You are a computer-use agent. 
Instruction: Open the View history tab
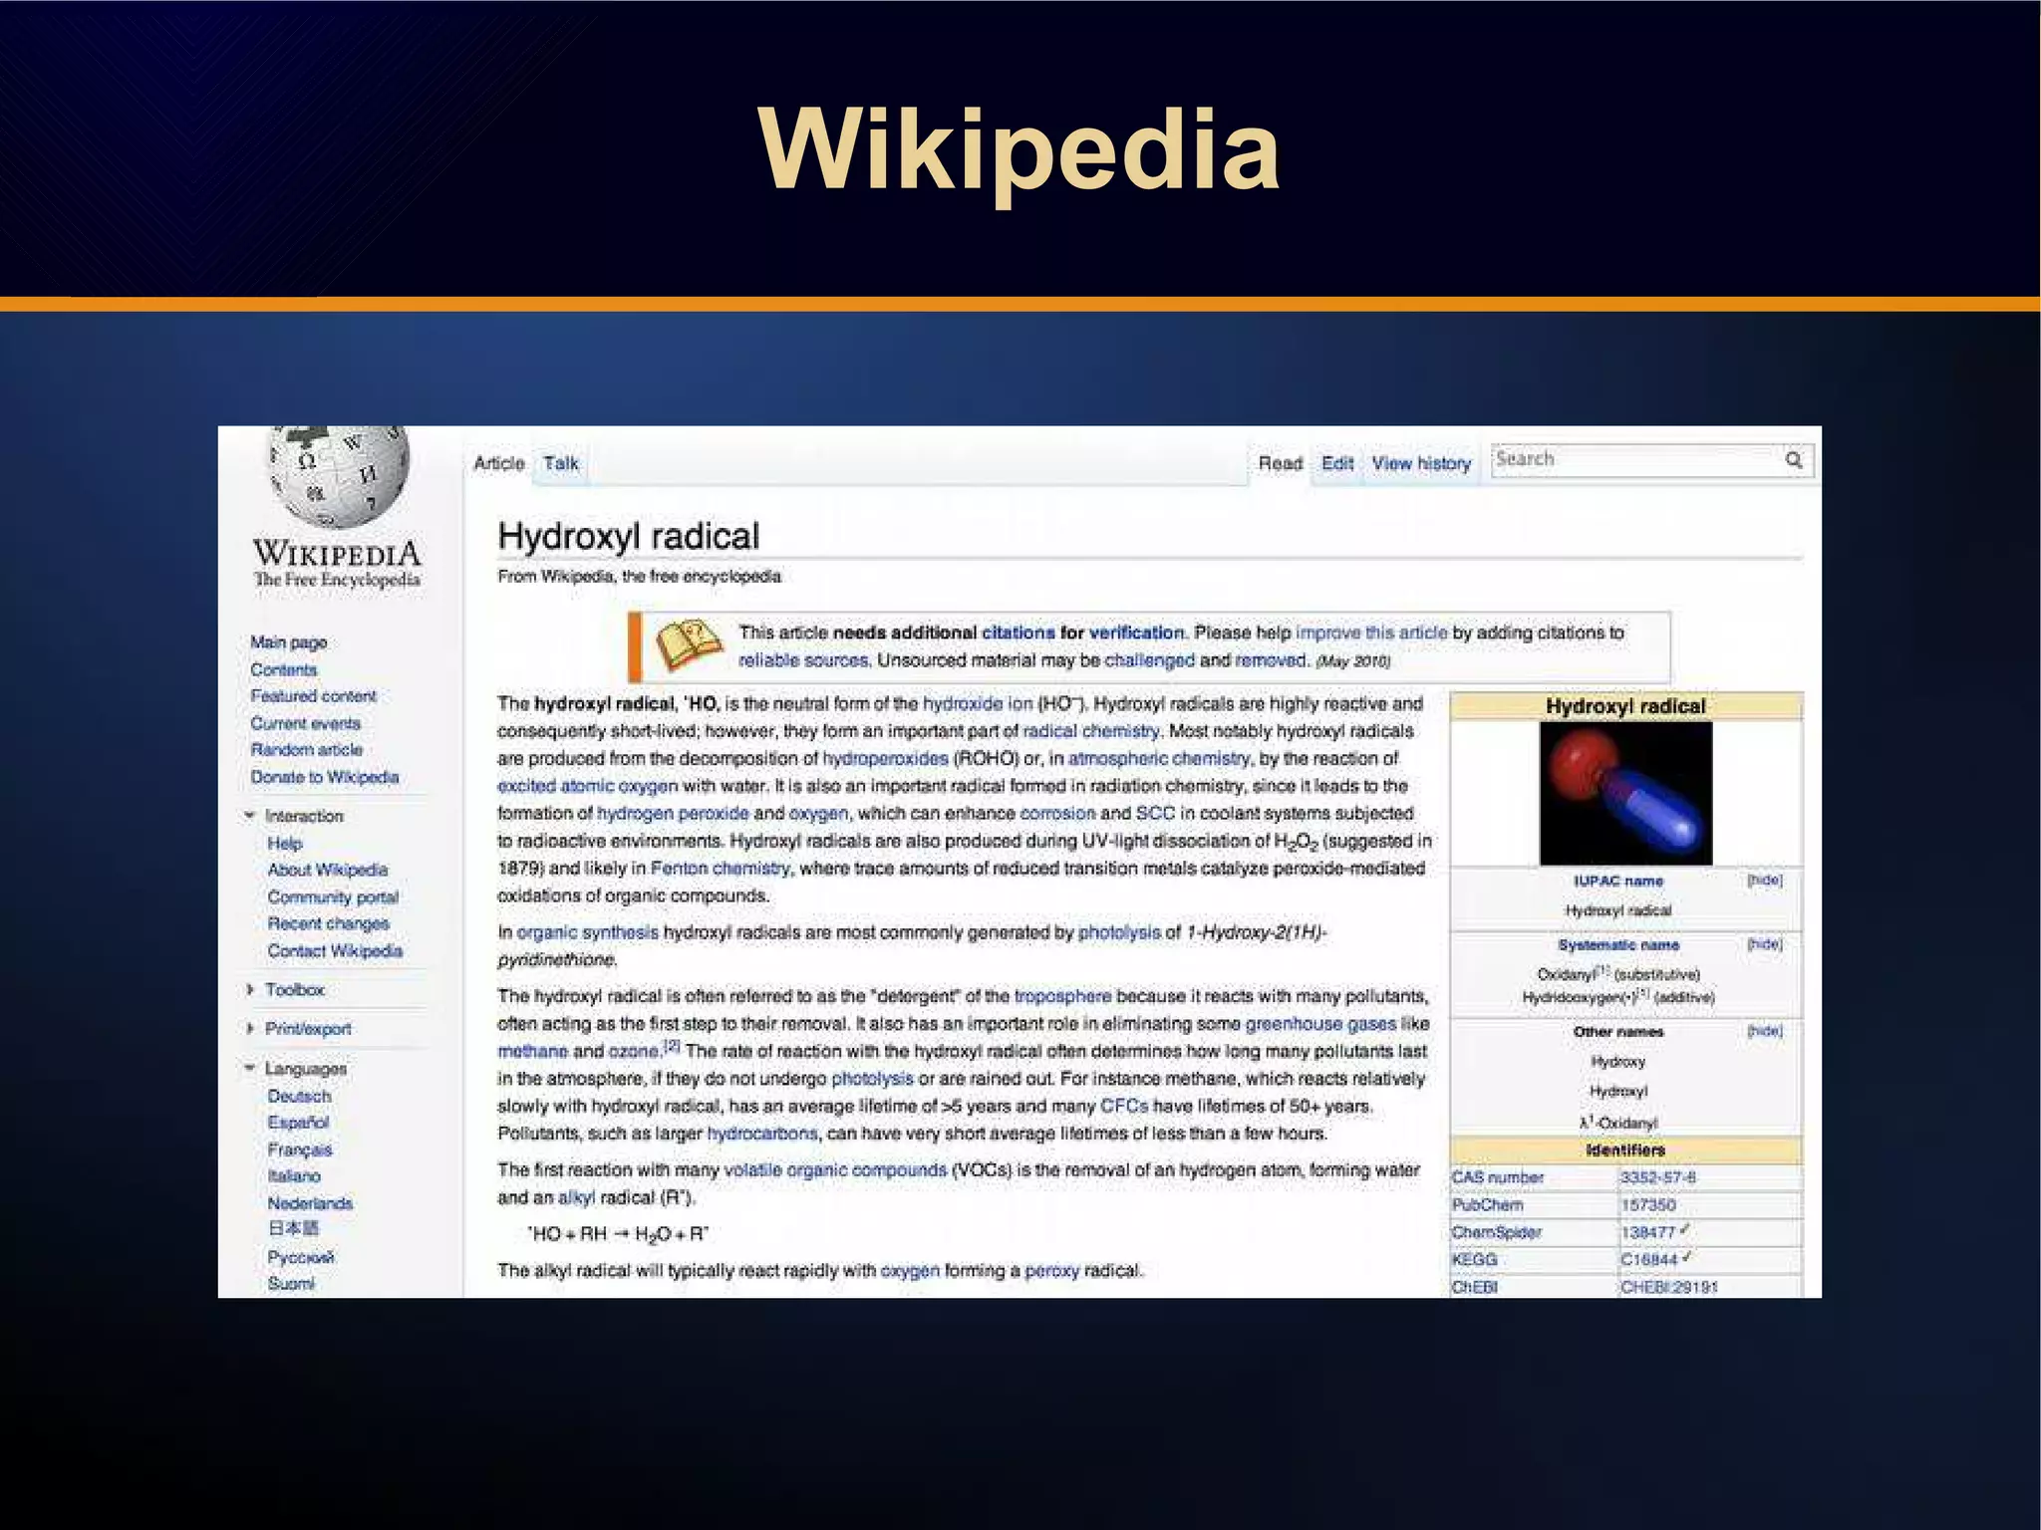(1421, 463)
